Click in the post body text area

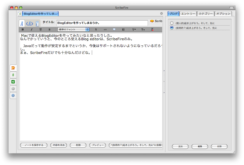point(91,87)
